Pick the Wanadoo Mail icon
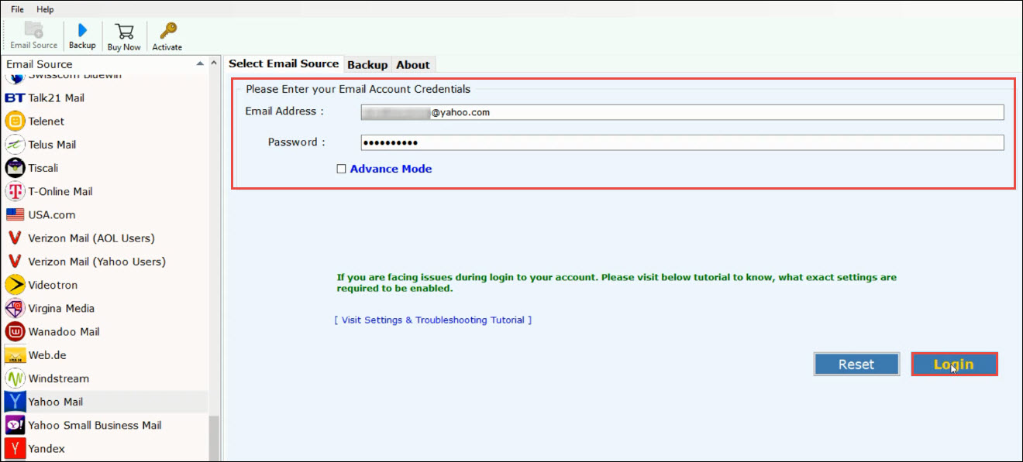The image size is (1023, 462). (15, 331)
